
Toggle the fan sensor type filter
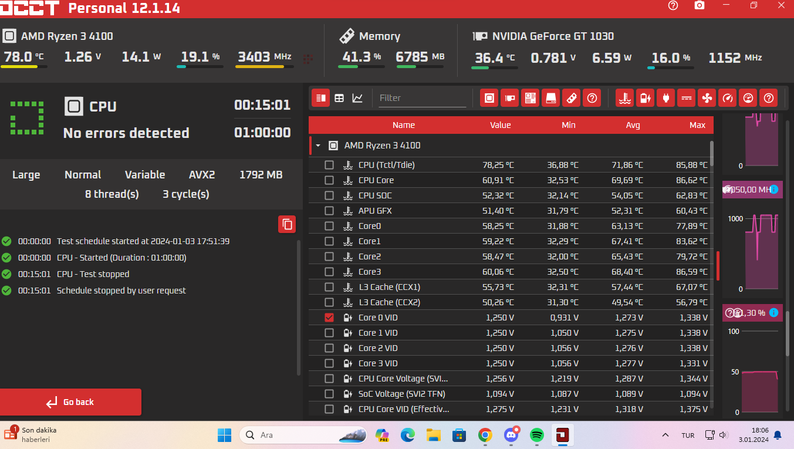coord(707,98)
